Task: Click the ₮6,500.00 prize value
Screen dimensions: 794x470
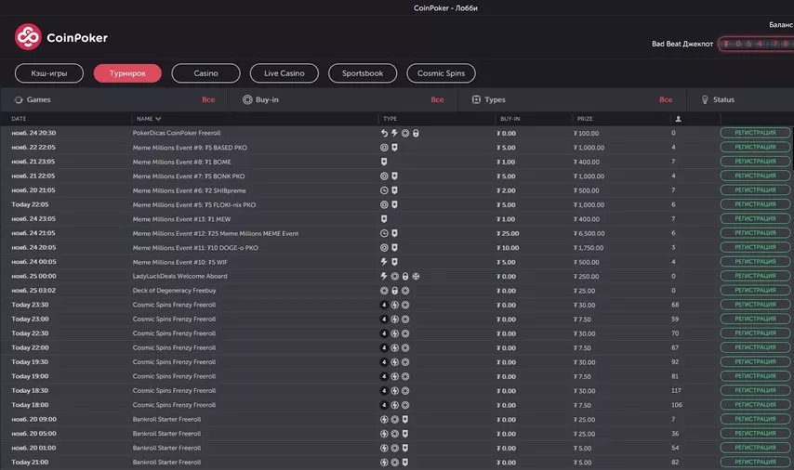Action: (x=589, y=234)
